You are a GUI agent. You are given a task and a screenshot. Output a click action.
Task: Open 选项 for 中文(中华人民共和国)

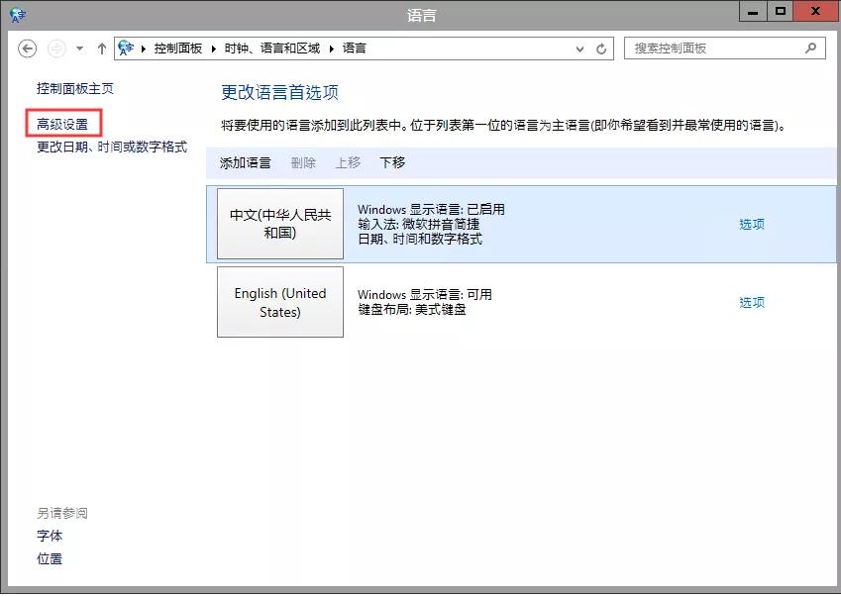pos(751,224)
